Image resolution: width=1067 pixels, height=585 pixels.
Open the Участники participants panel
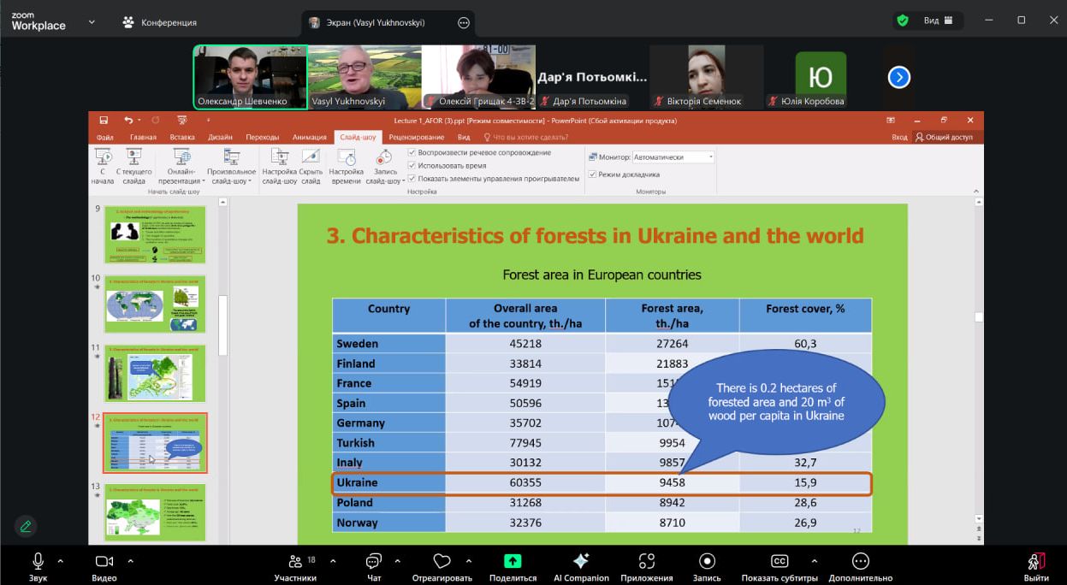(x=296, y=561)
